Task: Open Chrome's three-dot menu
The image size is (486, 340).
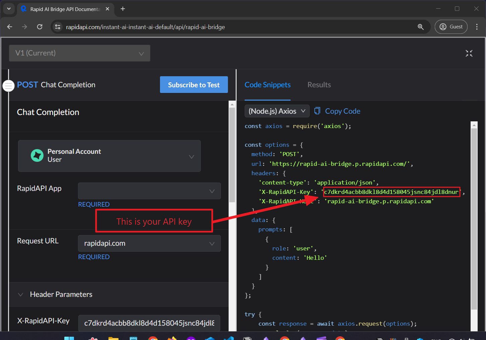Action: coord(477,27)
